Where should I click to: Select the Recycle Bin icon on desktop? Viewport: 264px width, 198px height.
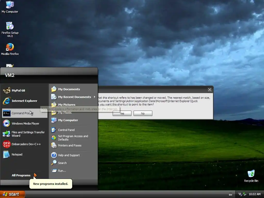click(x=251, y=176)
